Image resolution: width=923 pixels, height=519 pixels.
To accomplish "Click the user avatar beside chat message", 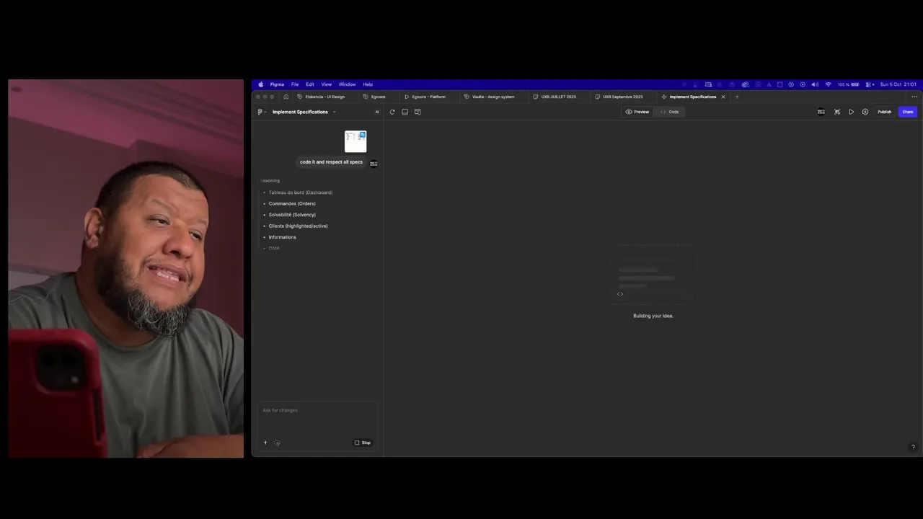I will [x=374, y=164].
